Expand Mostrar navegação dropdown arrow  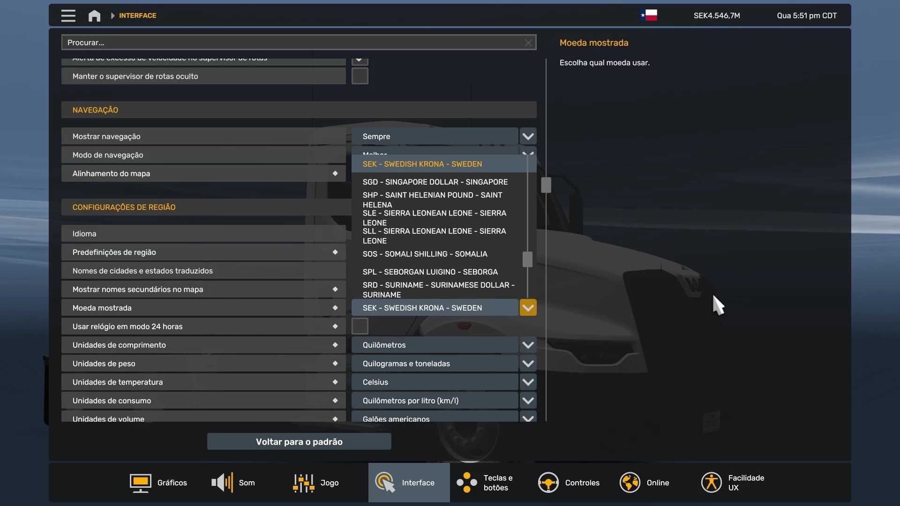[x=528, y=136]
